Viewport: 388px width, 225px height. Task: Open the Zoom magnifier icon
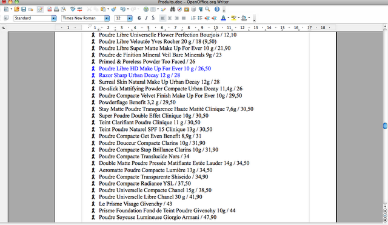(207, 10)
